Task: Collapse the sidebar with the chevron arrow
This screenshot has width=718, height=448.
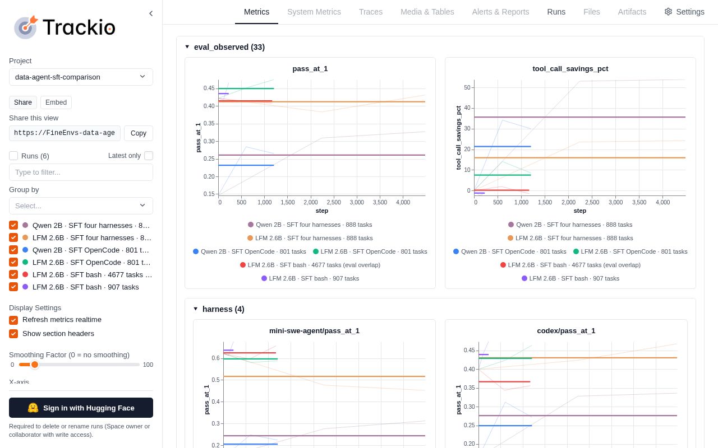Action: pos(150,13)
